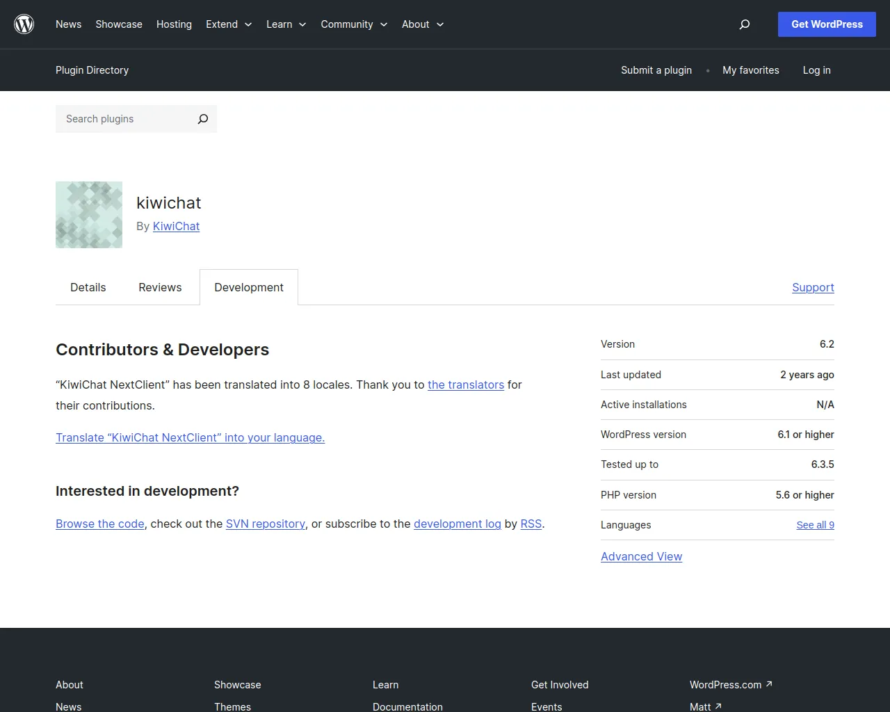This screenshot has height=712, width=890.
Task: Click footer Events link
Action: (x=547, y=706)
